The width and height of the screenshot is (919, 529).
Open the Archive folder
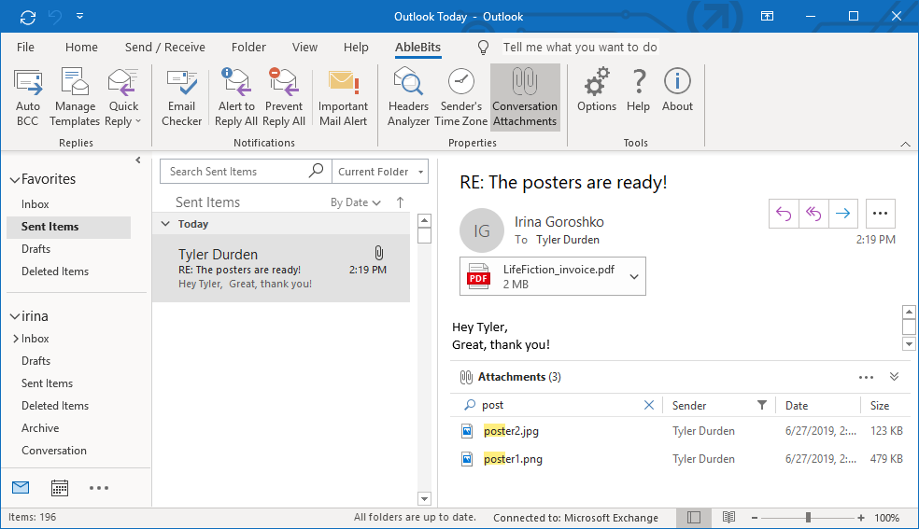pyautogui.click(x=40, y=428)
